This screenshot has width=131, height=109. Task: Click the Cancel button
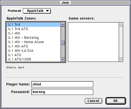93,101
